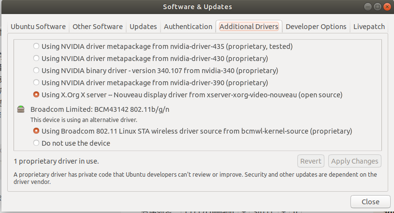This screenshot has width=394, height=213.
Task: Select nvidia-driver-430 proprietary radio button
Action: click(x=36, y=58)
